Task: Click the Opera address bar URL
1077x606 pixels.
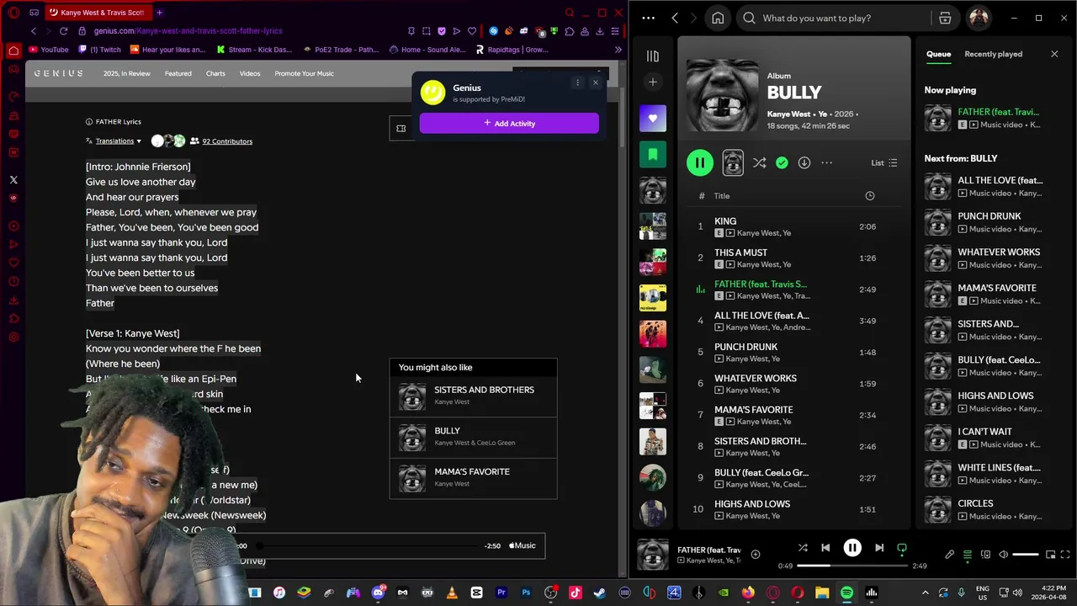Action: [x=188, y=31]
